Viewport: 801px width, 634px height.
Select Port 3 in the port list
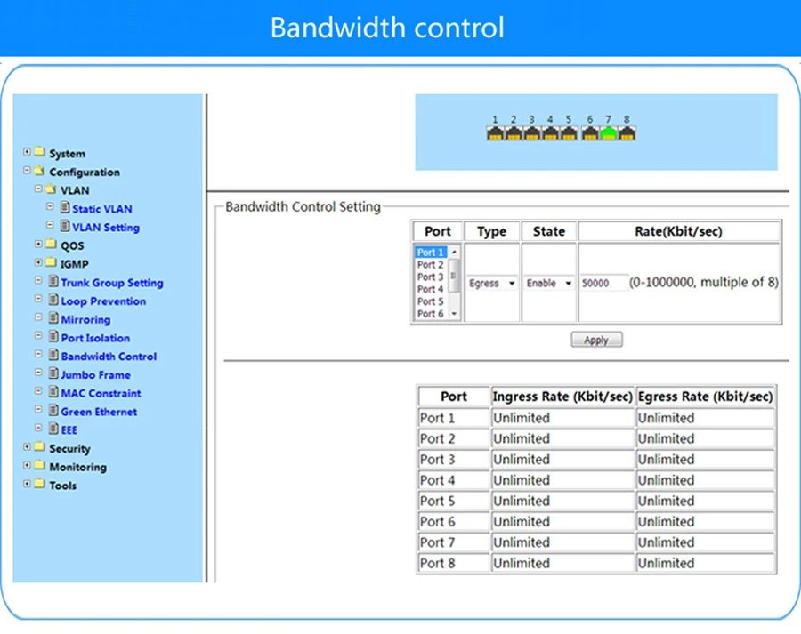[x=431, y=277]
